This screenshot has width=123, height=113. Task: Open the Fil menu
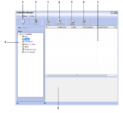coord(19,16)
